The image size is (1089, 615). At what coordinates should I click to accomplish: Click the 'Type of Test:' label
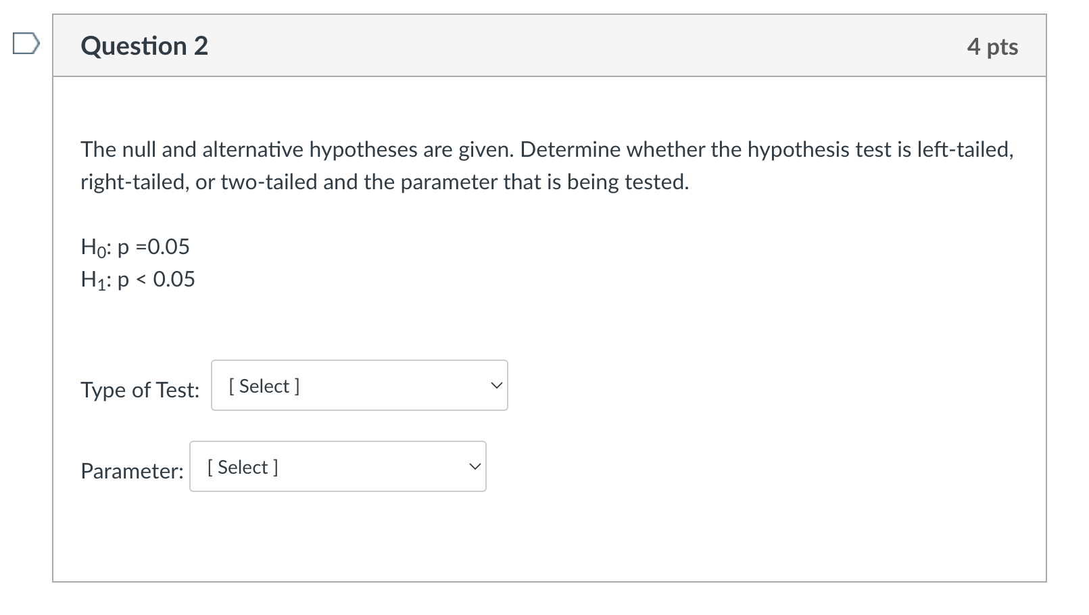(140, 390)
